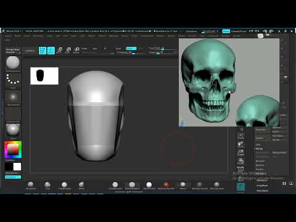
Task: Expand the Boolean section
Action: (x=260, y=161)
